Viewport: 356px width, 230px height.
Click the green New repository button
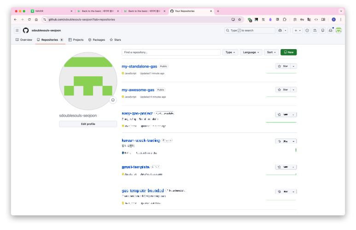pyautogui.click(x=289, y=52)
